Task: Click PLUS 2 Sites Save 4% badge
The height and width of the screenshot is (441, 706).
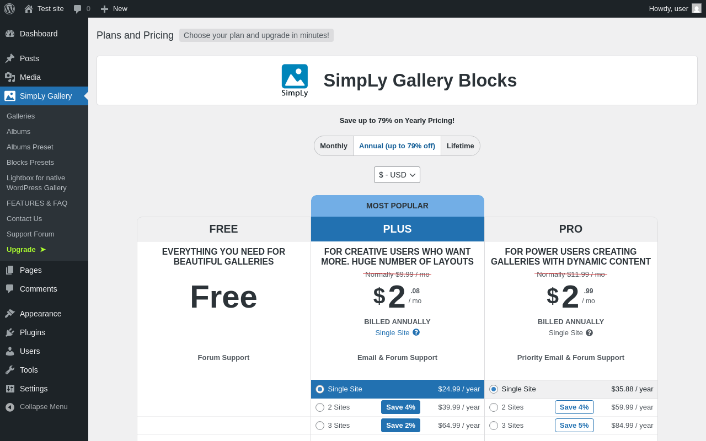Action: [400, 407]
